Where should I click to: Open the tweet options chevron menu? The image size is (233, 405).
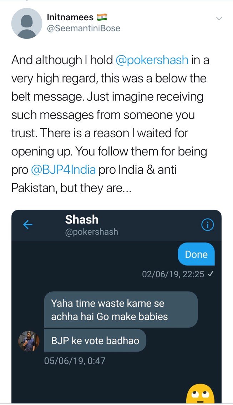point(219,19)
